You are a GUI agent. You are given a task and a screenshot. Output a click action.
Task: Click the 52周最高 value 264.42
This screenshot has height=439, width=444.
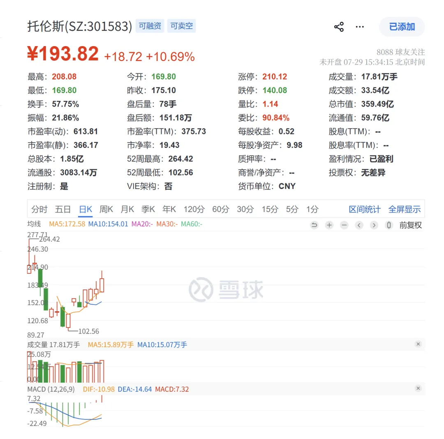(180, 159)
